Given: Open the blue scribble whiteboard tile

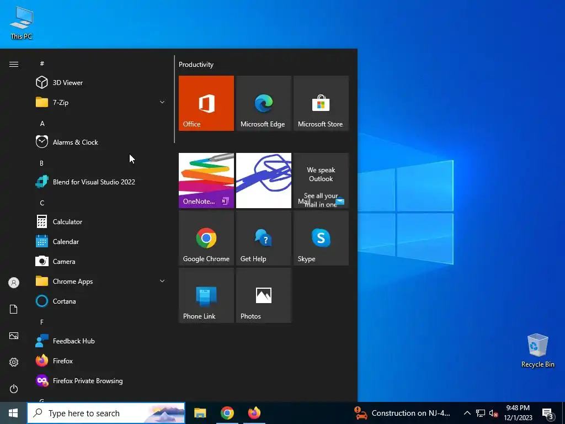Looking at the screenshot, I should coord(263,181).
